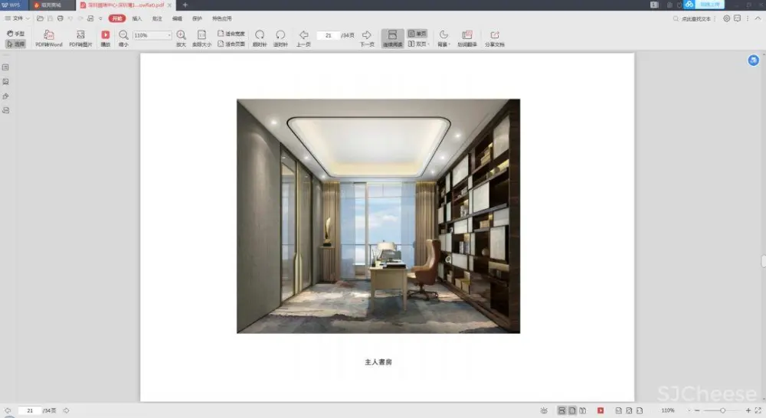Switch to the 手型 hand tool

[x=15, y=34]
